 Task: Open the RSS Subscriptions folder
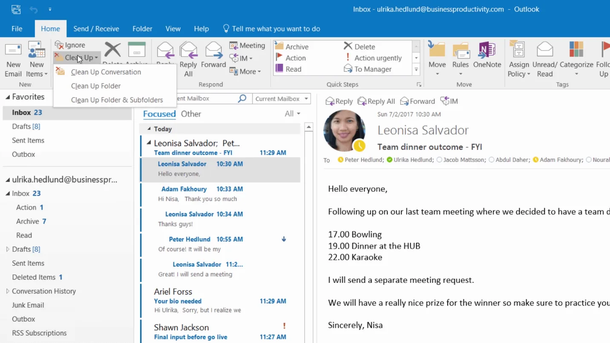point(39,333)
